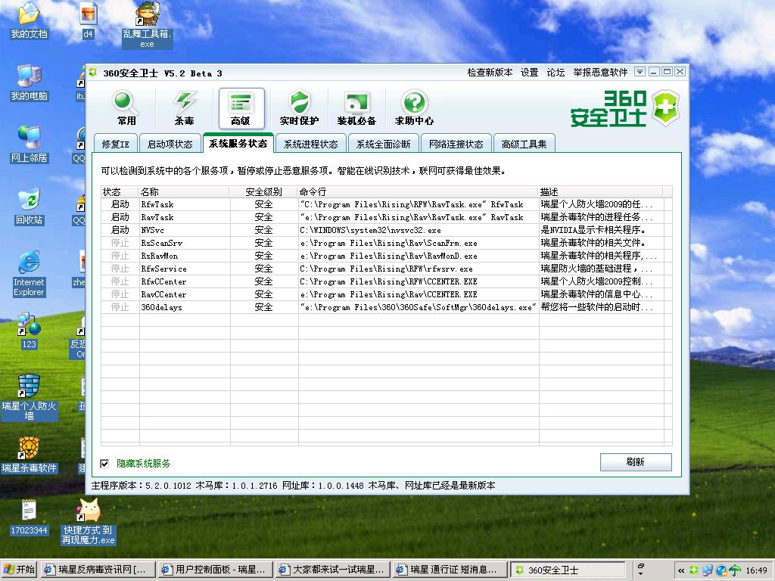Click the 刷新 refresh button
The width and height of the screenshot is (775, 581).
[636, 462]
